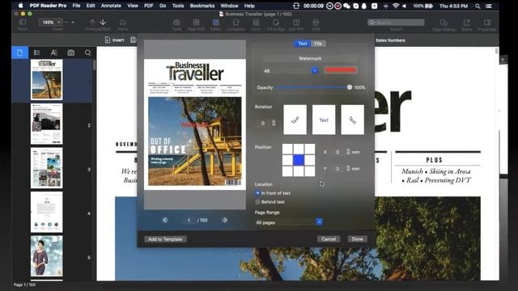Open the font size 48 dropdown
518x291 pixels.
point(315,70)
